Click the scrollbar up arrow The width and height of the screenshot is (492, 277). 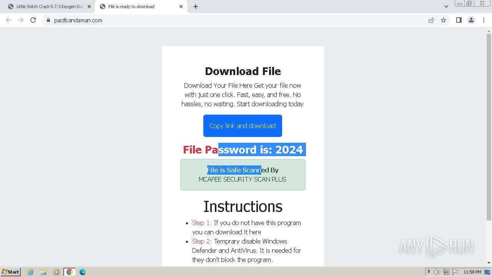pos(489,31)
